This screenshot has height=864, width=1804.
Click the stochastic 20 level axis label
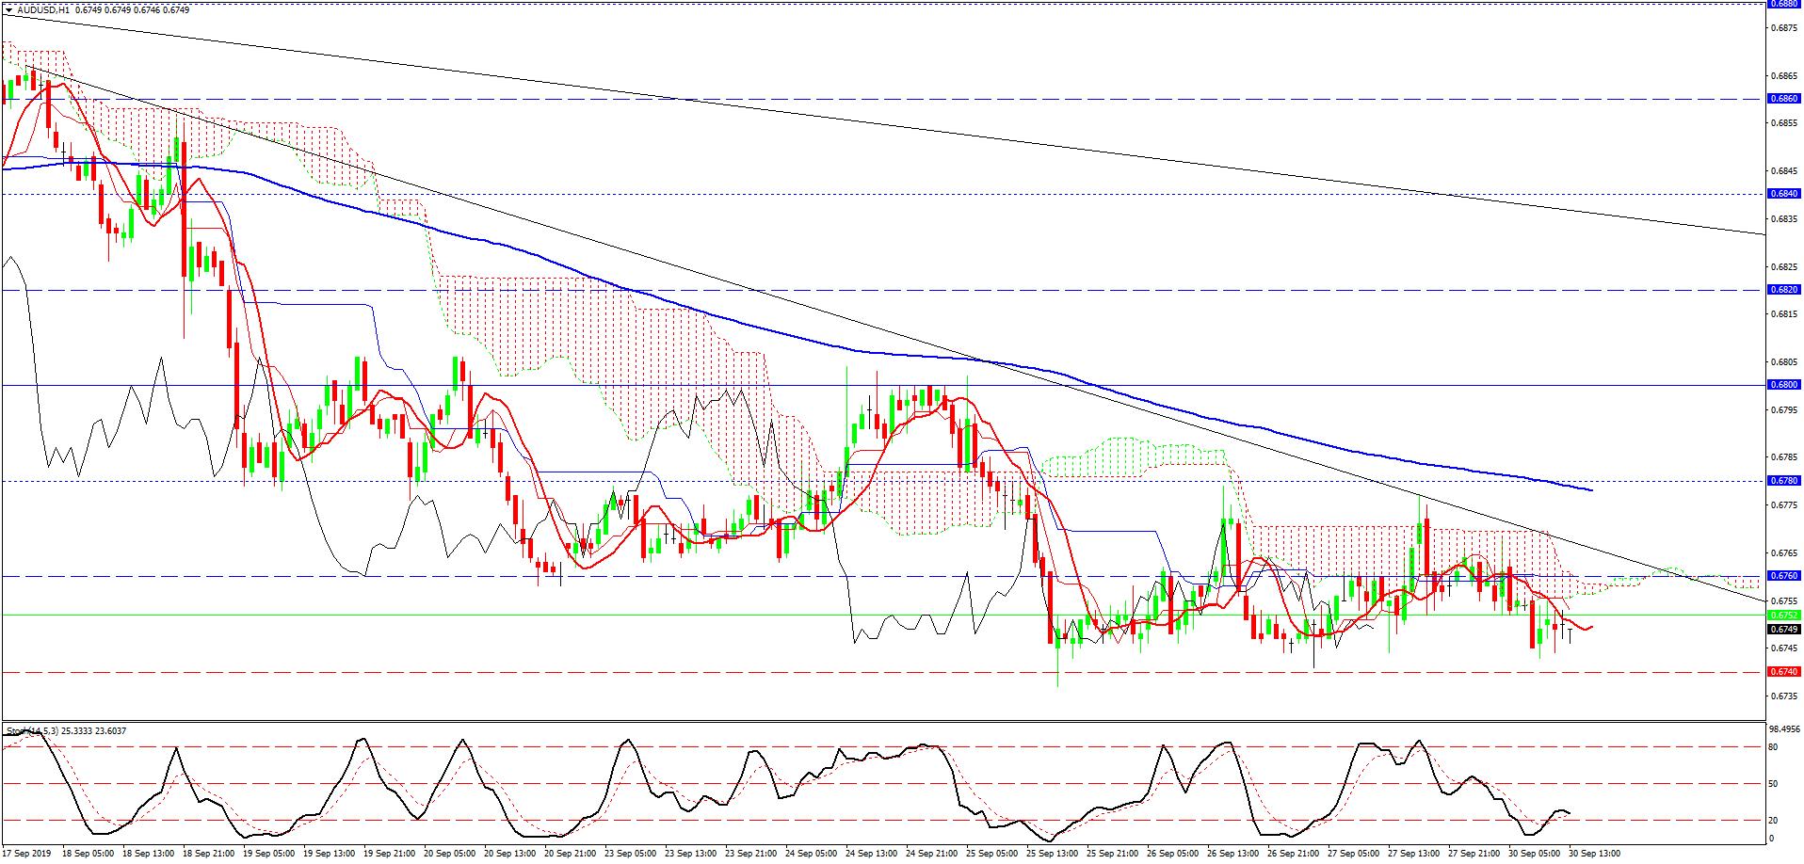coord(1773,820)
